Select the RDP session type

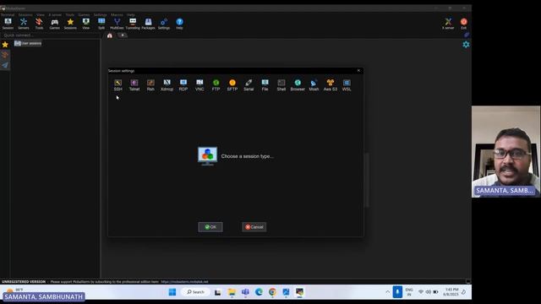click(x=183, y=84)
